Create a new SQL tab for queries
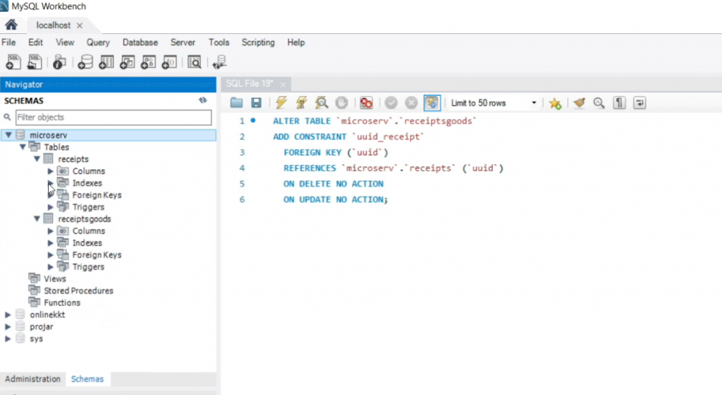722x395 pixels. coord(13,62)
